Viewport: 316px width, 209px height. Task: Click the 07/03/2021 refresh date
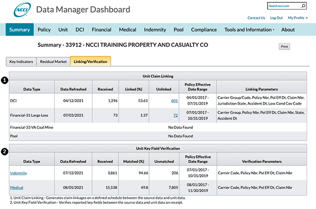point(73,115)
